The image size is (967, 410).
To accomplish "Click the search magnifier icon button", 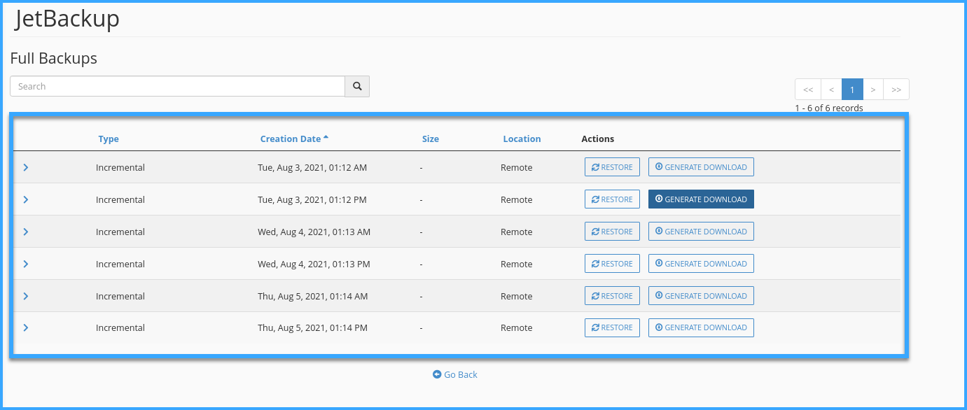I will pyautogui.click(x=357, y=87).
